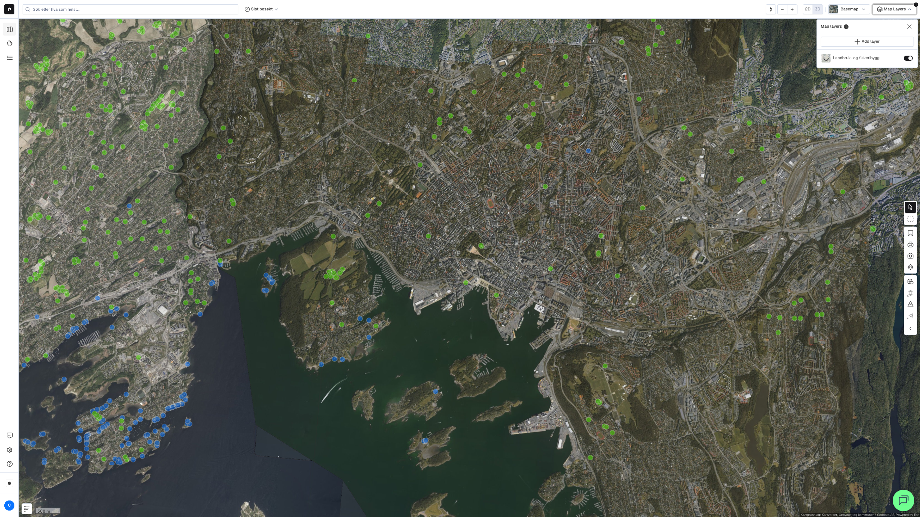This screenshot has height=517, width=920.
Task: Click the square record icon in sidebar
Action: (x=10, y=484)
